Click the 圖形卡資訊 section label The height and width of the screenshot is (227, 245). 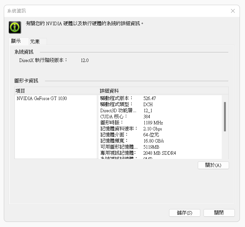[26, 81]
